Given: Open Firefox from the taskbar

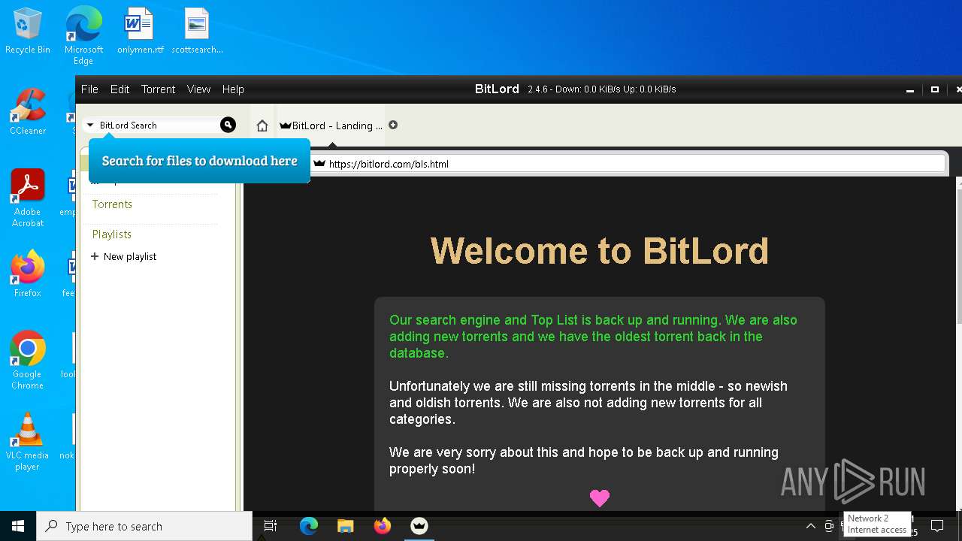Looking at the screenshot, I should pyautogui.click(x=383, y=526).
